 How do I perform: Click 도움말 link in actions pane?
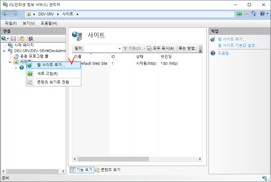click(x=223, y=53)
